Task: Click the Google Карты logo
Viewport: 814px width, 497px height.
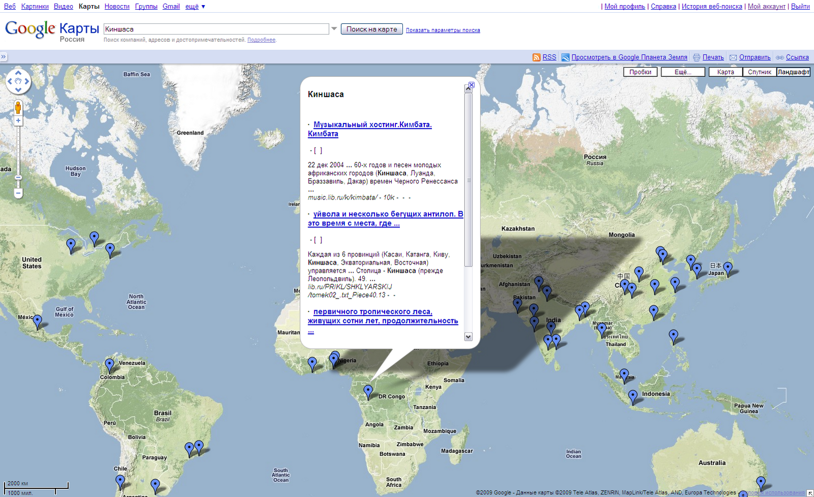Action: pos(52,31)
